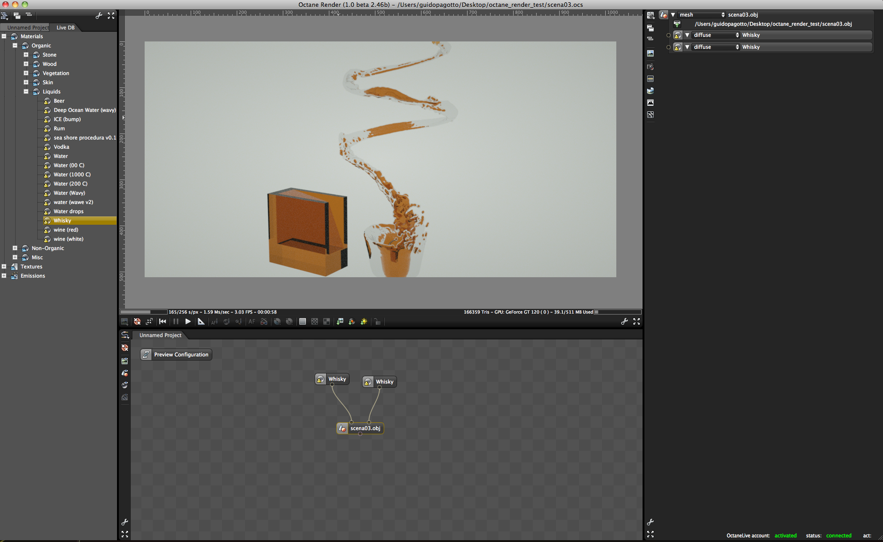The width and height of the screenshot is (883, 542).
Task: Click the ruler measure tool icon
Action: click(x=201, y=322)
